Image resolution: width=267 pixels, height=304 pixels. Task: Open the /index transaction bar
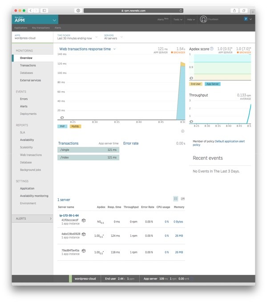(88, 158)
